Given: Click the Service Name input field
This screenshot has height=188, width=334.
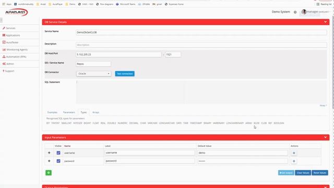Looking at the screenshot, I should pyautogui.click(x=201, y=32).
